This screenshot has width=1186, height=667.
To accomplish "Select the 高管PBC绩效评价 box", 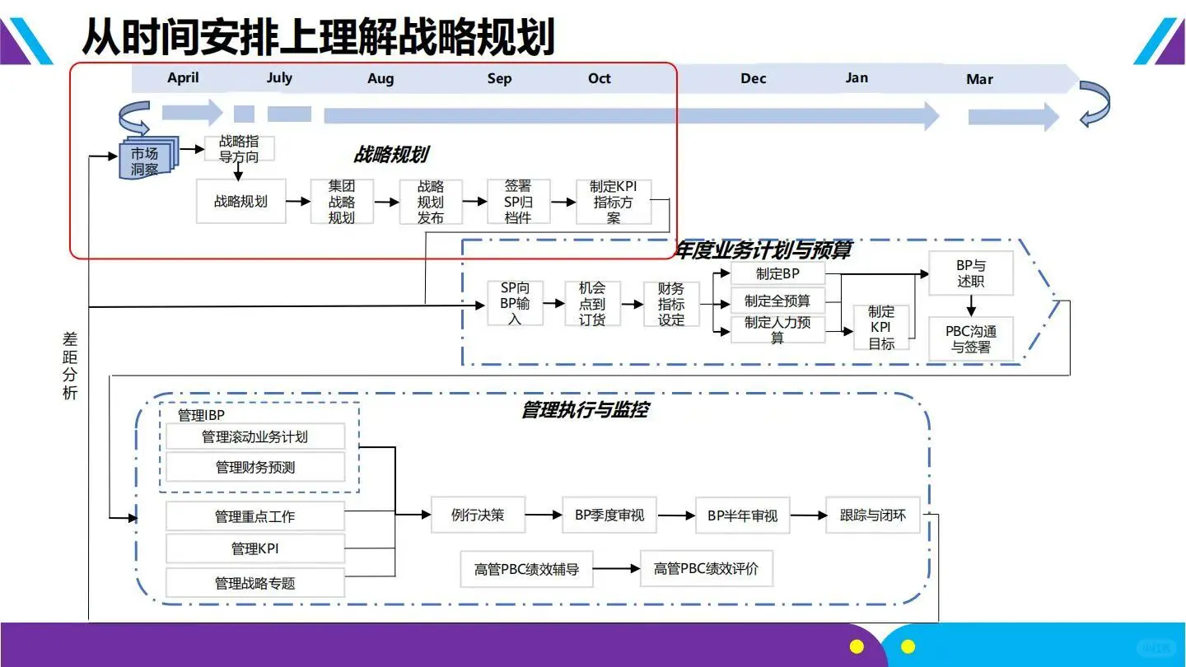I will [x=706, y=568].
